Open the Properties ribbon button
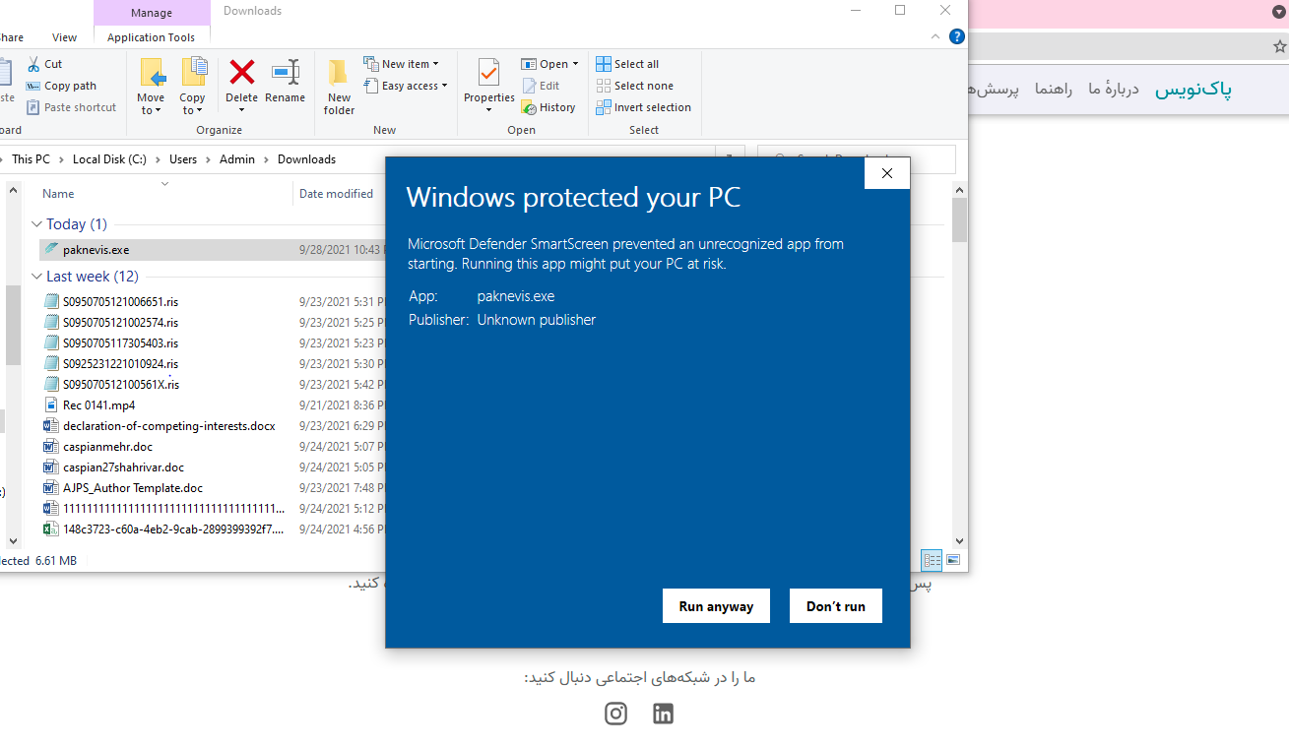Screen dimensions: 1289x747 coord(489,86)
